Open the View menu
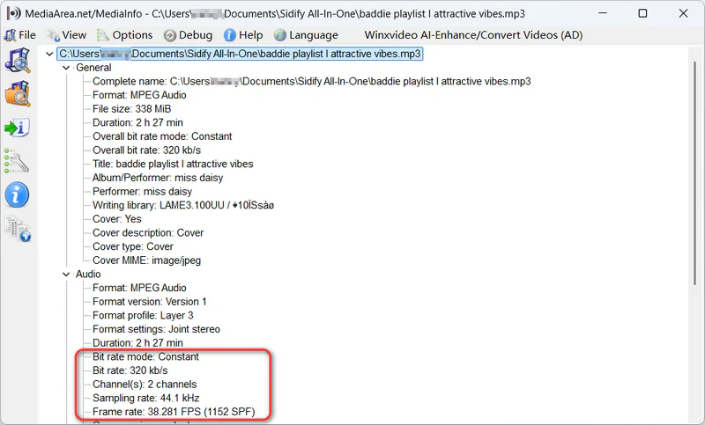This screenshot has width=705, height=425. (x=67, y=35)
